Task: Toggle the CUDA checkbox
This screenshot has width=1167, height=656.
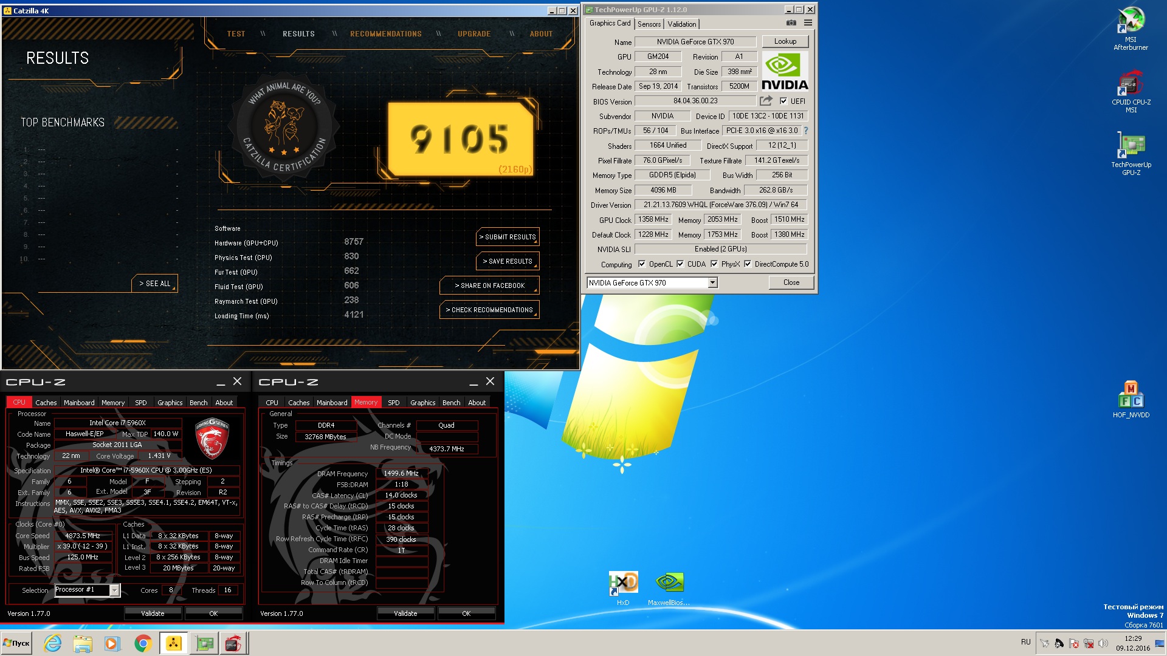Action: pyautogui.click(x=680, y=264)
